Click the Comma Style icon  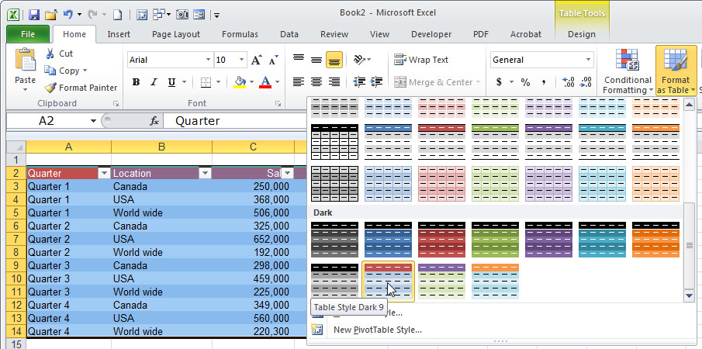(x=544, y=82)
